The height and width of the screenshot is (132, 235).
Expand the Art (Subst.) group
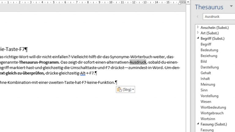(x=198, y=33)
